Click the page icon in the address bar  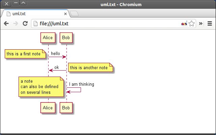tap(35, 24)
